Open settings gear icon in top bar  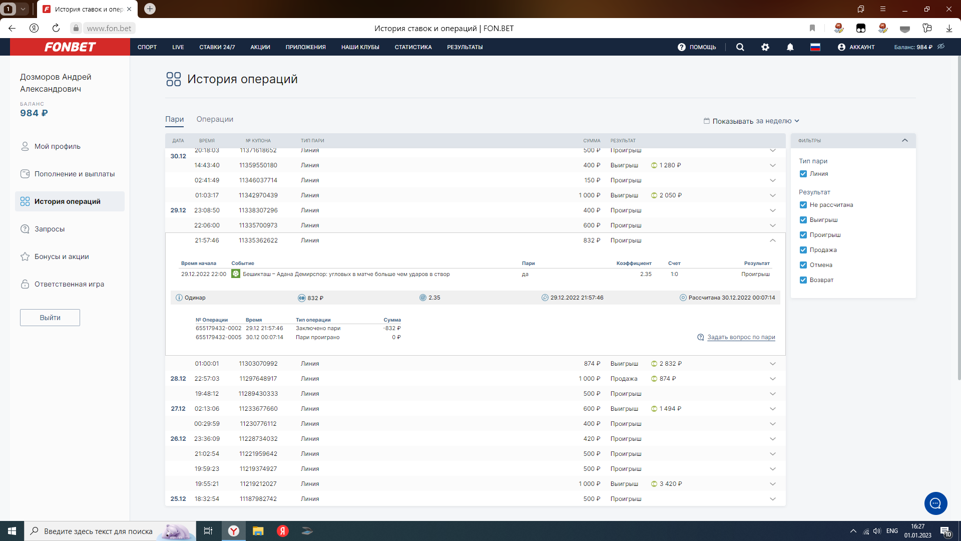click(765, 47)
